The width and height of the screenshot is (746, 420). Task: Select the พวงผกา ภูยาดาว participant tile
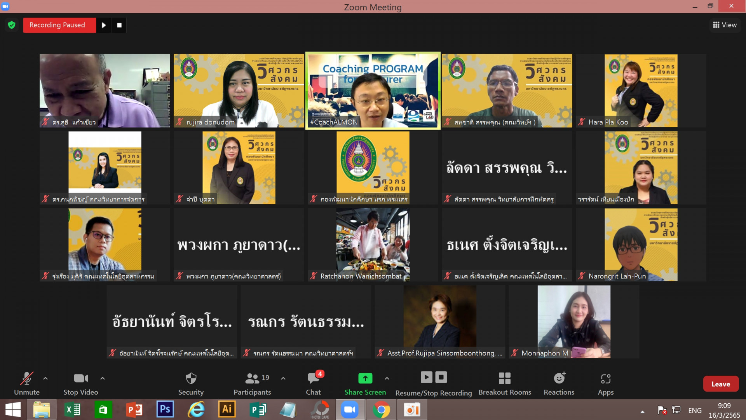(239, 245)
